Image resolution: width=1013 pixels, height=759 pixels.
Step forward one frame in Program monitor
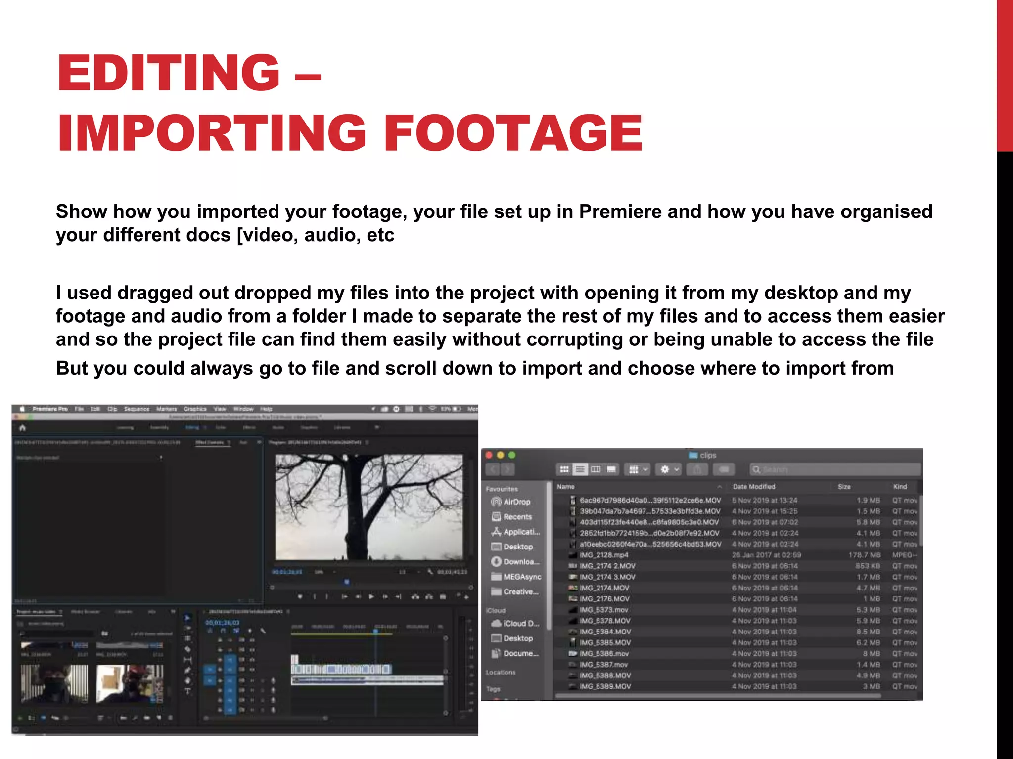pos(385,597)
